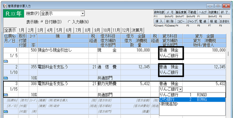Click the R.XX年 year label
233x118 pixels.
point(14,14)
